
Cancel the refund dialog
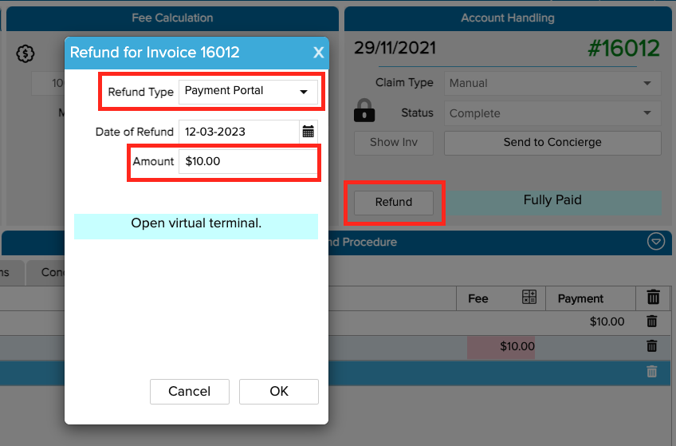(x=189, y=391)
